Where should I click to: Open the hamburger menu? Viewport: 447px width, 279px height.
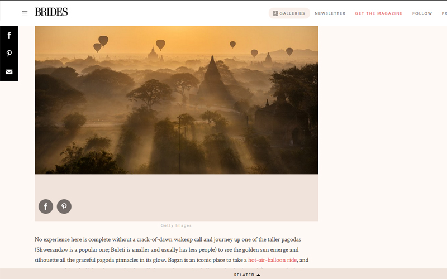pyautogui.click(x=25, y=13)
